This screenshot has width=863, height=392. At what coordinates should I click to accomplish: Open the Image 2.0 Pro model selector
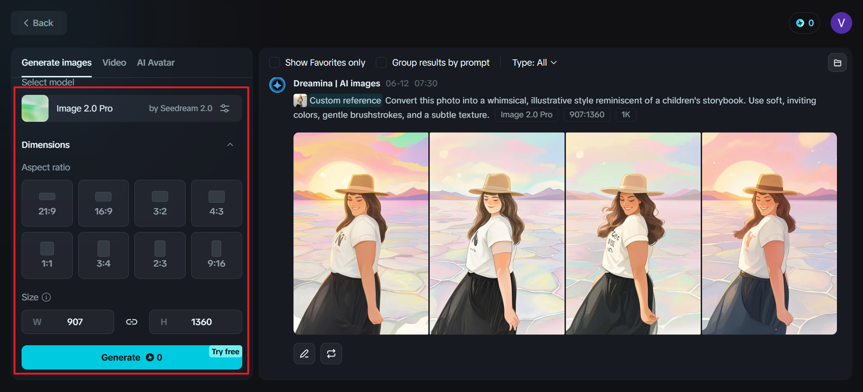pos(132,108)
